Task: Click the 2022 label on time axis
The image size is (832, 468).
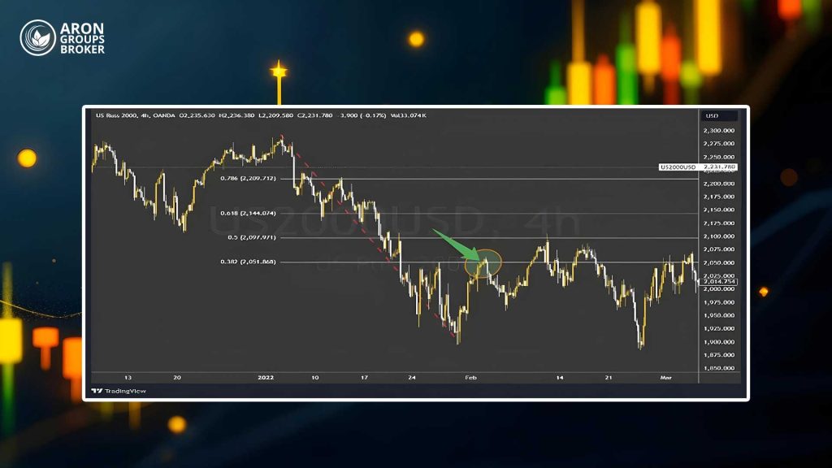Action: [266, 378]
